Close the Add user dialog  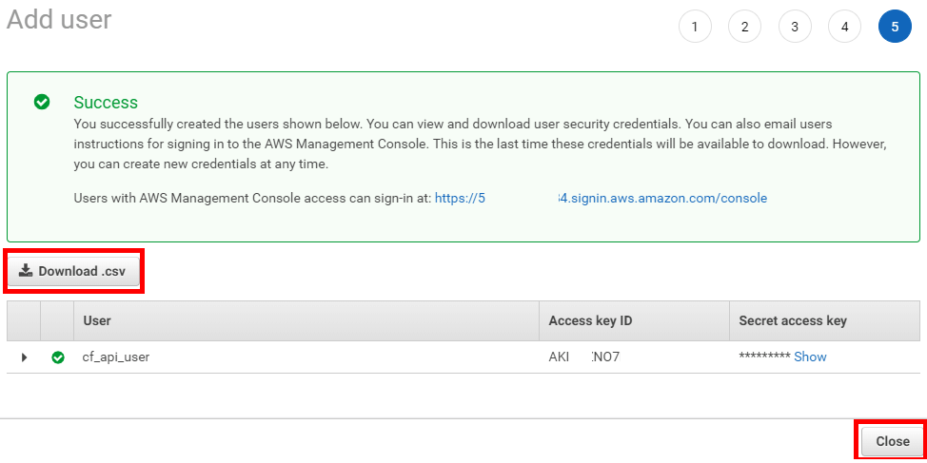(892, 441)
